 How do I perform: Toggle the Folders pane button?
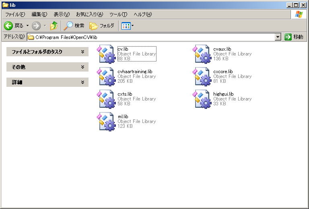(102, 26)
